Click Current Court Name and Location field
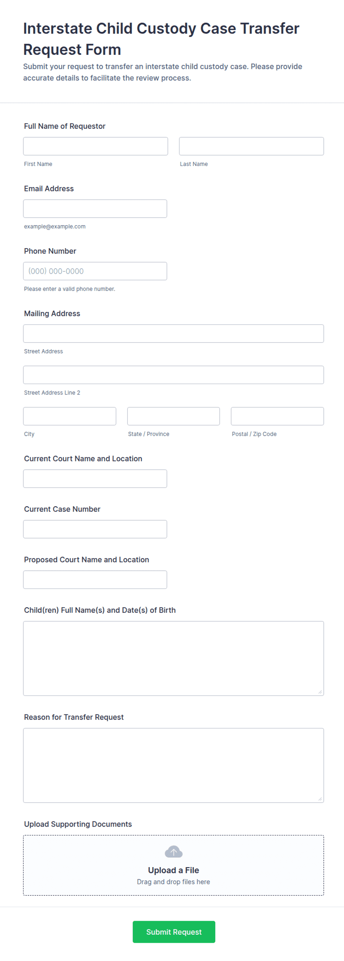This screenshot has height=961, width=344. click(x=95, y=478)
